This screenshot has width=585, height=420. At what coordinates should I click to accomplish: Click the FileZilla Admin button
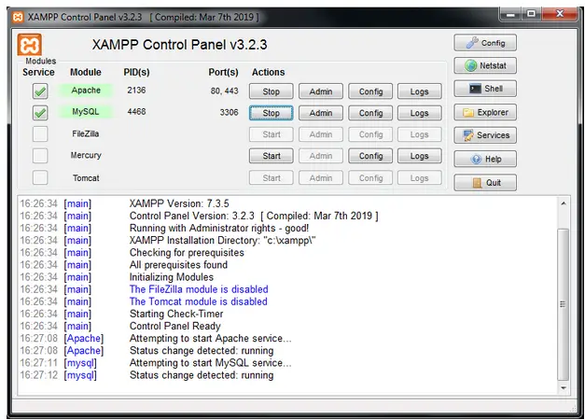pyautogui.click(x=320, y=134)
